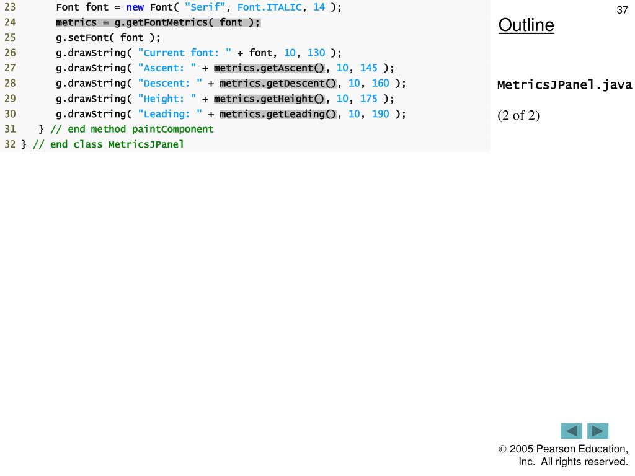
Task: Select the highlighted metrics.getDescent() call
Action: (x=278, y=84)
